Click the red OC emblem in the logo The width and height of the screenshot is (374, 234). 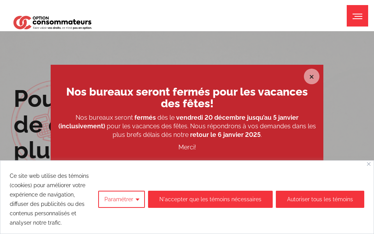pyautogui.click(x=22, y=22)
